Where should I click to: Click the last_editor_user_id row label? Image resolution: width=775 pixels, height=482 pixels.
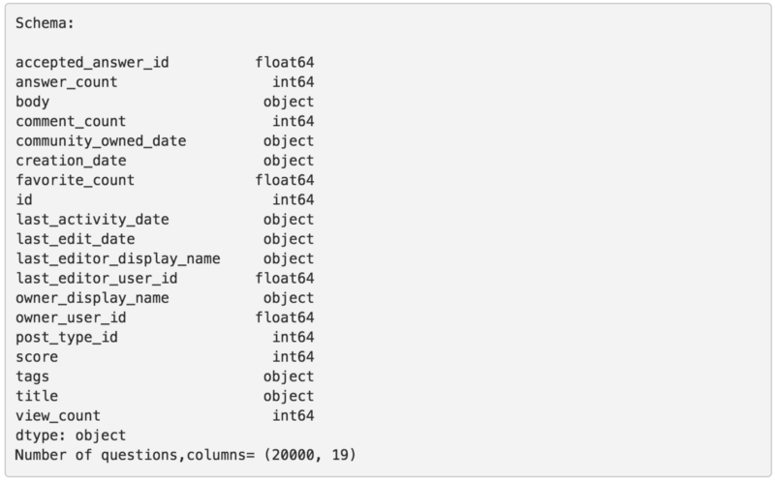pyautogui.click(x=97, y=278)
